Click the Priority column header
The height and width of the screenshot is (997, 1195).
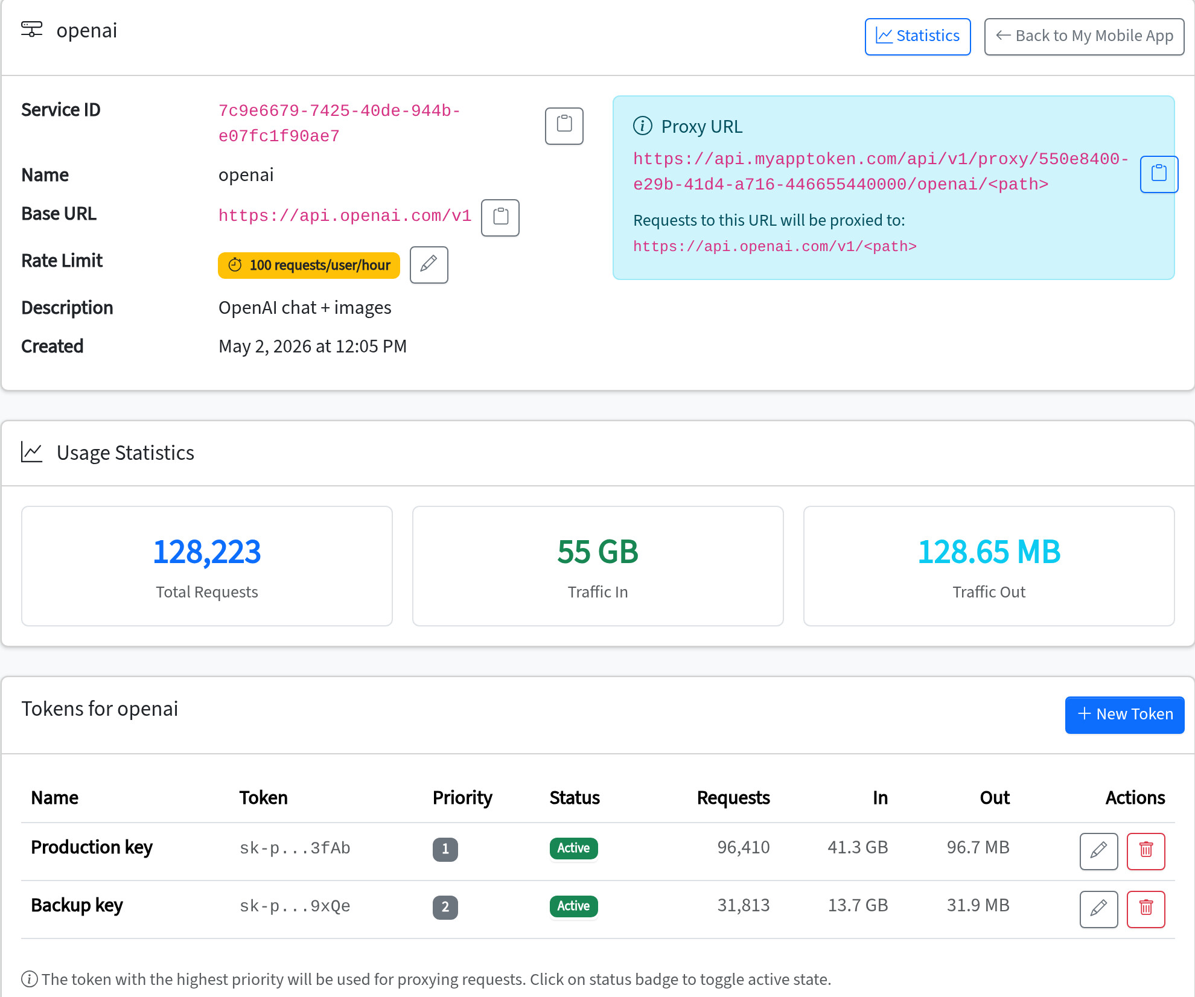462,798
